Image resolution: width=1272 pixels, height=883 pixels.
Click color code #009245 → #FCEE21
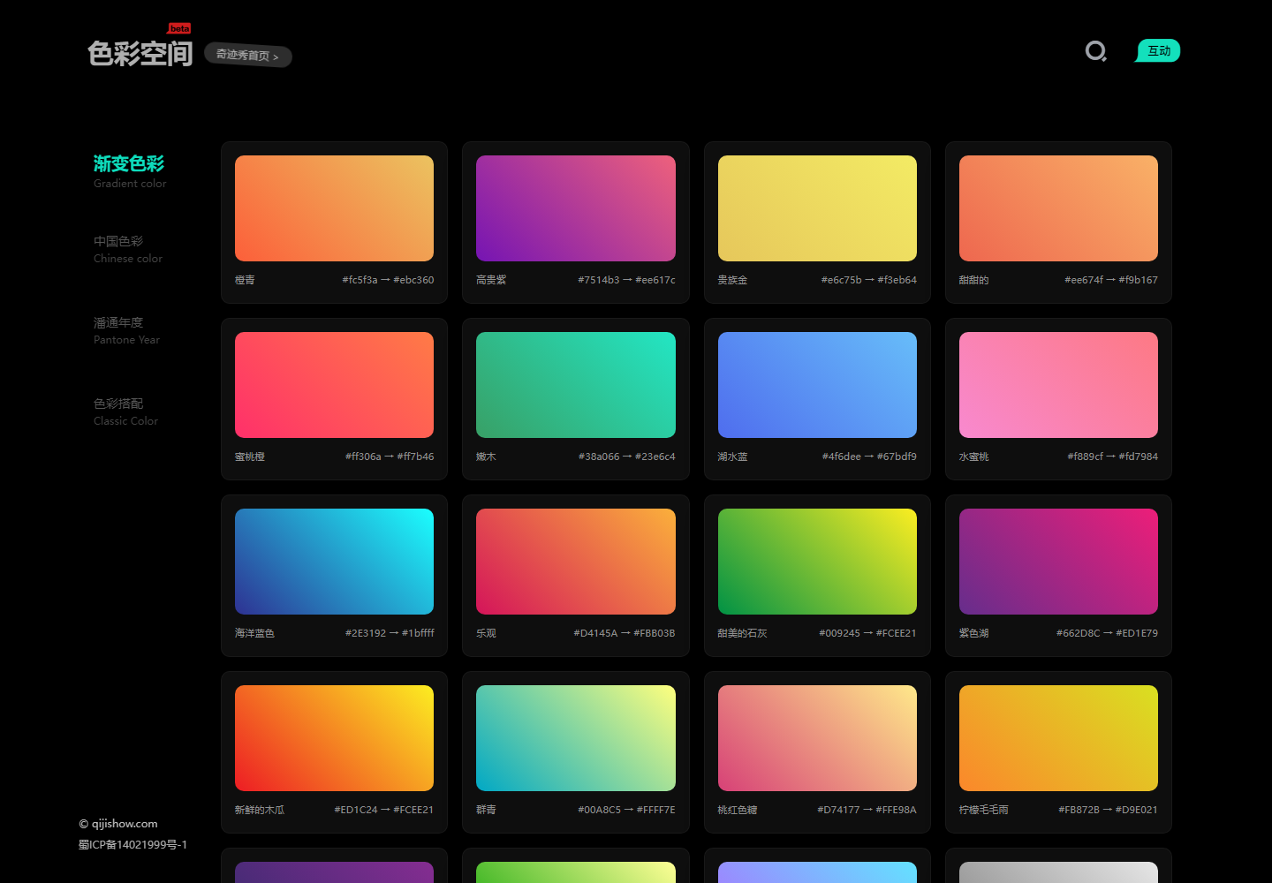(x=867, y=633)
